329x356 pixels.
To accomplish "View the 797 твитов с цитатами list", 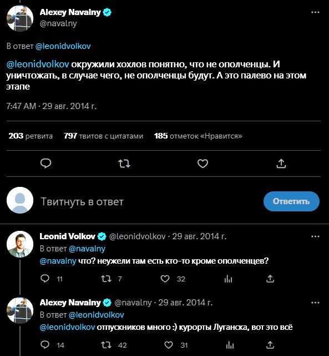I will tap(104, 136).
